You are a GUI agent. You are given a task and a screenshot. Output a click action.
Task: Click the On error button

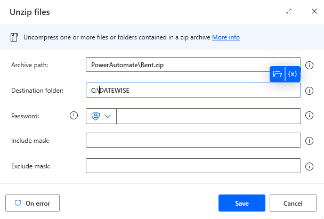[33, 203]
